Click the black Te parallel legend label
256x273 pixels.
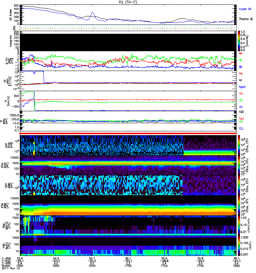pyautogui.click(x=241, y=112)
